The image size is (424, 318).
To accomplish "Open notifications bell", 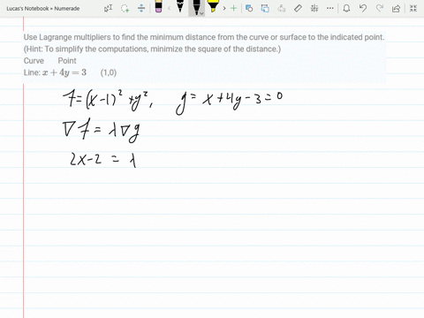I will 346,8.
